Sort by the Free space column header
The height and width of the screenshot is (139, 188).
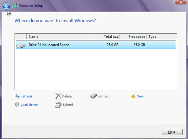click(x=133, y=37)
